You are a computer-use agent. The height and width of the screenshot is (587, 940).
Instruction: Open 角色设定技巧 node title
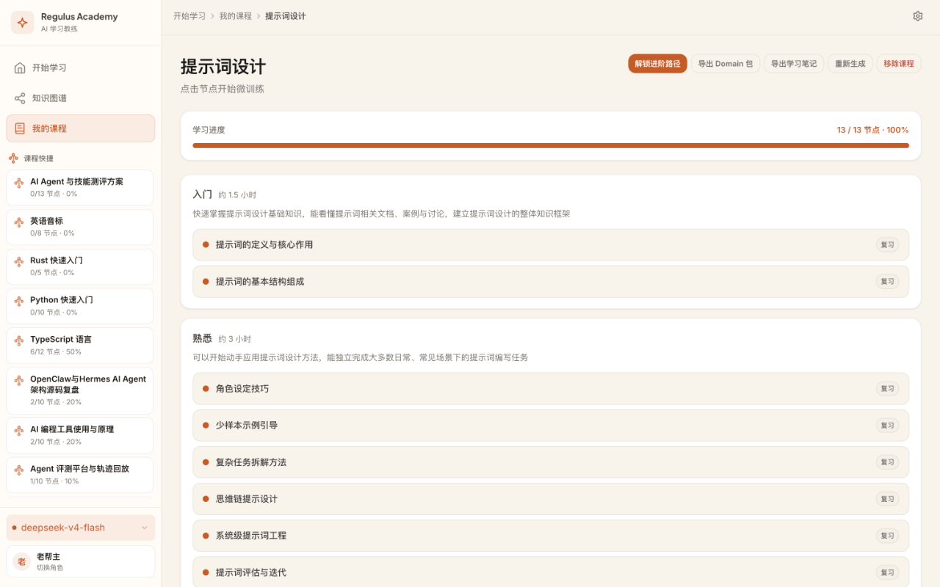tap(242, 388)
